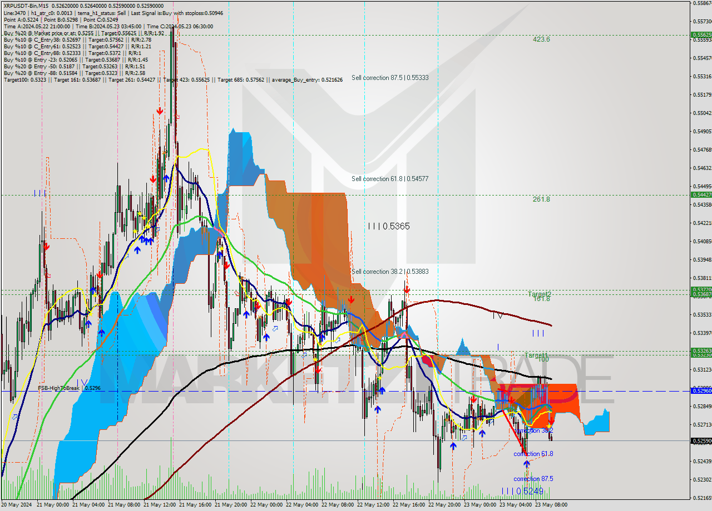Click the 0.53948 price axis value
712x511 pixels.
702,259
